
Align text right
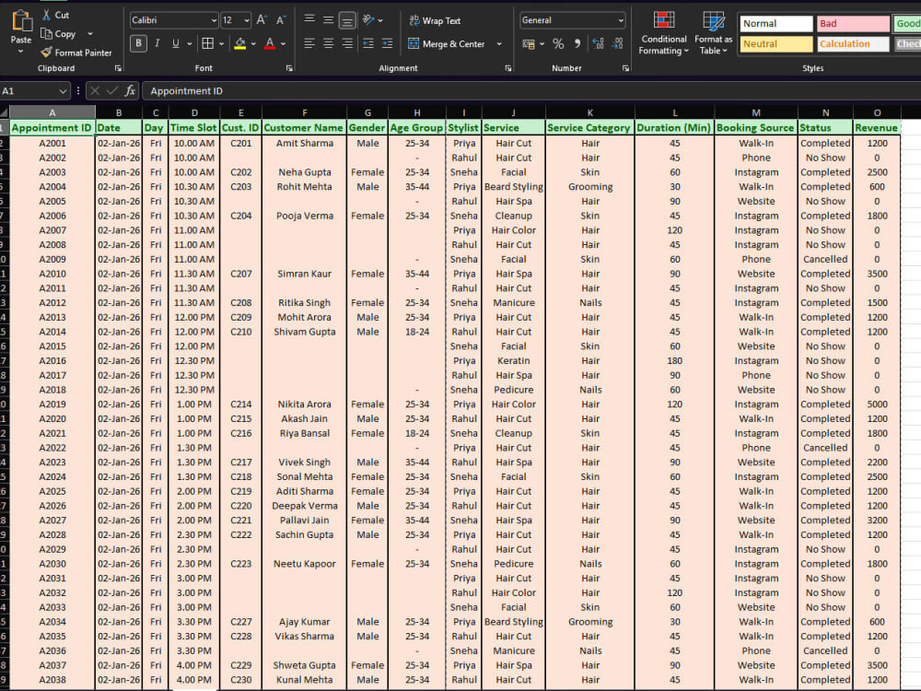[x=347, y=43]
